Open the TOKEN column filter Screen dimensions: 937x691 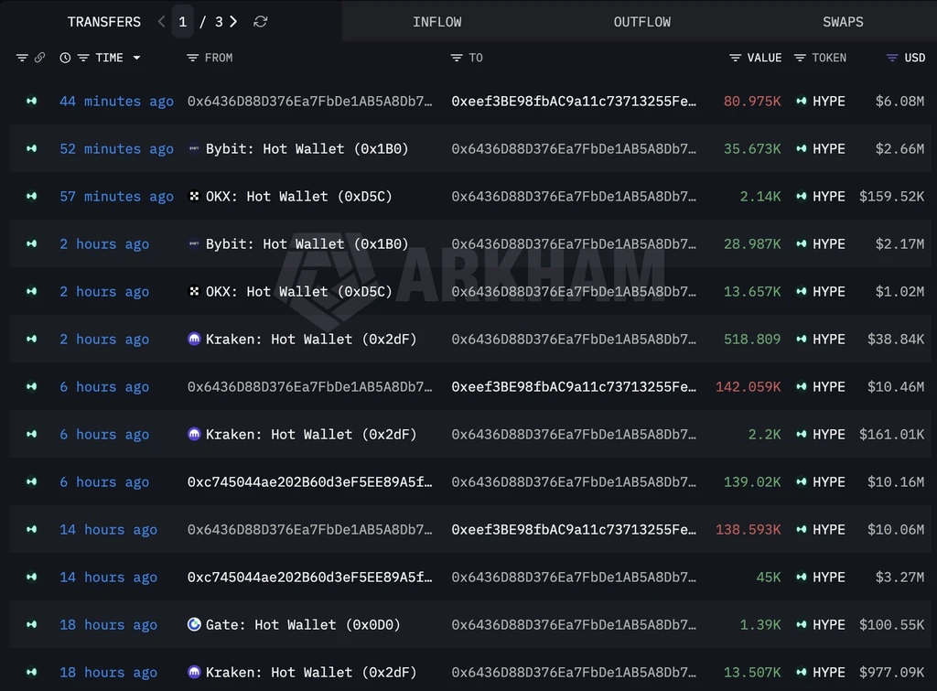tap(800, 58)
